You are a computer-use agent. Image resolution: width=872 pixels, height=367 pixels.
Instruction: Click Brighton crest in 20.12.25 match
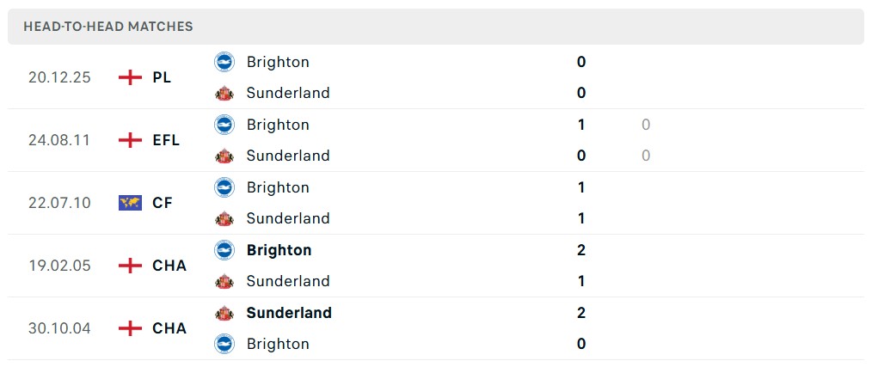click(x=224, y=62)
